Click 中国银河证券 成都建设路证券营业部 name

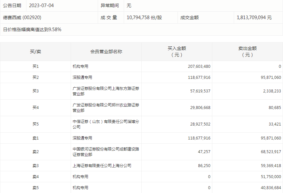(106, 152)
